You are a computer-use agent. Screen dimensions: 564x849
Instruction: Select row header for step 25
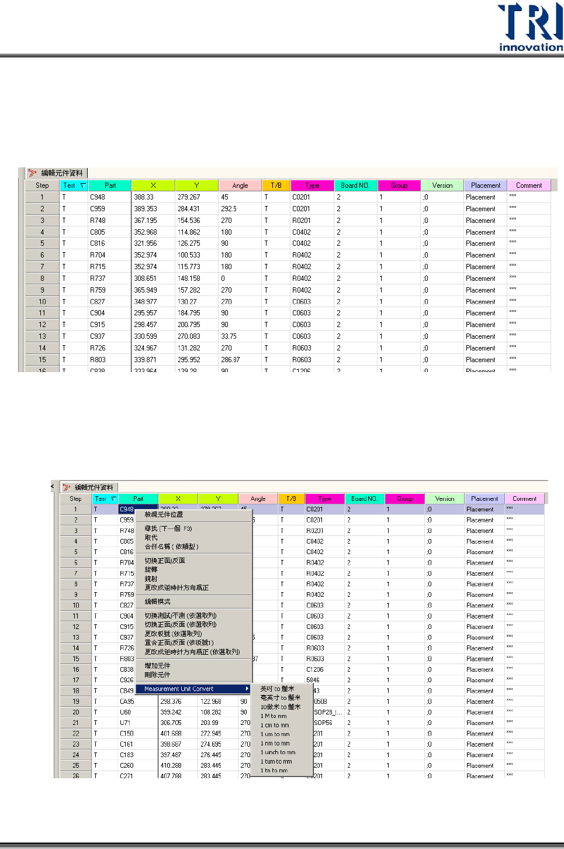click(76, 765)
